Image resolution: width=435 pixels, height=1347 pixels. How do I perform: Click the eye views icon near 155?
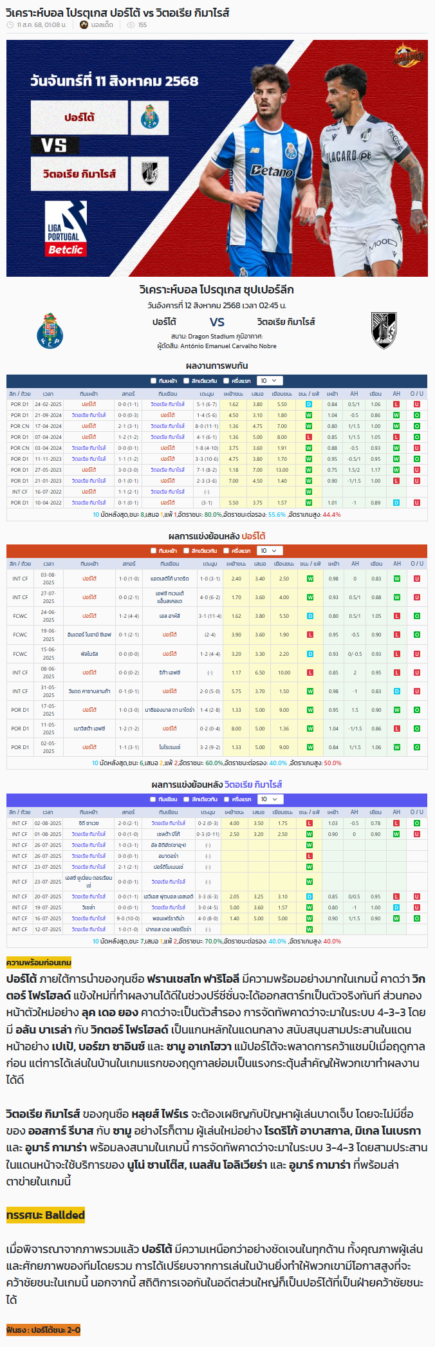[131, 25]
